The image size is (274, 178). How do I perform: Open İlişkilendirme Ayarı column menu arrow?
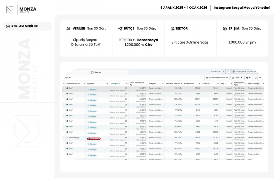[245, 84]
